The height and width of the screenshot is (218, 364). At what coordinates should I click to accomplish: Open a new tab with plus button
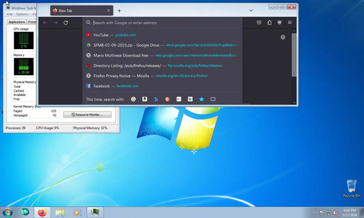119,11
